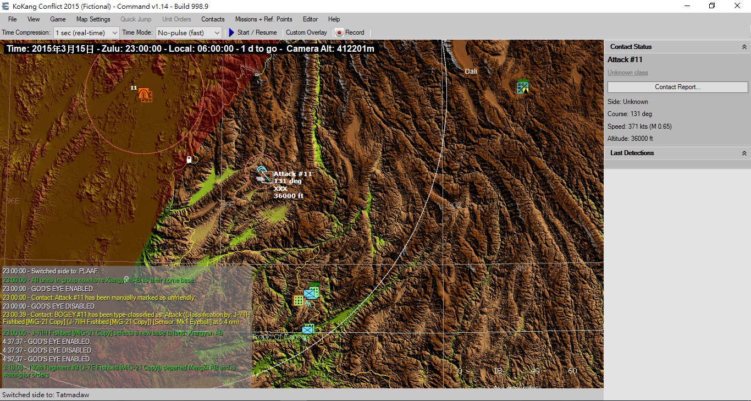Click the Dali map label
The height and width of the screenshot is (401, 751).
click(x=471, y=71)
